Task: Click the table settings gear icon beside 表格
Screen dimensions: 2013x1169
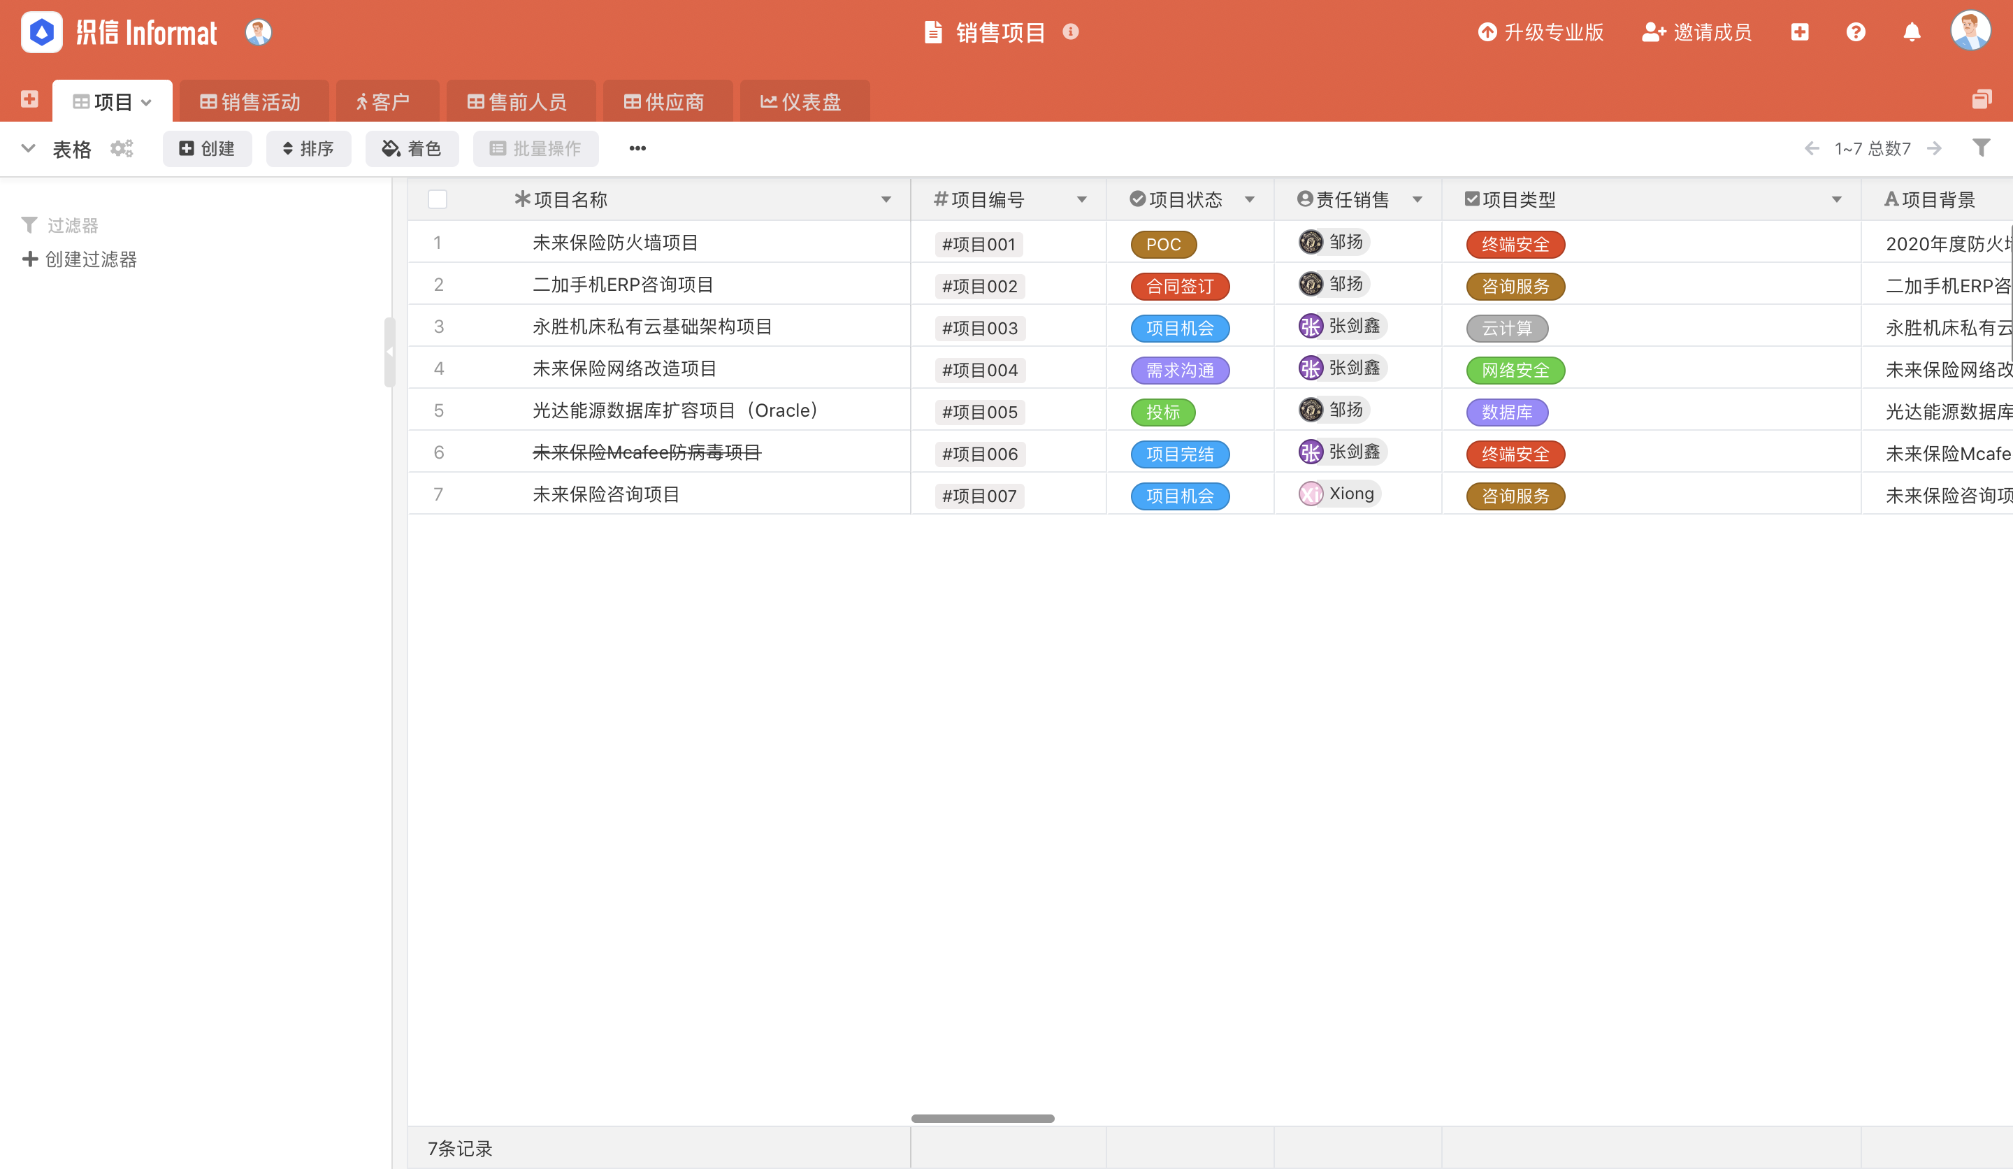Action: pyautogui.click(x=121, y=149)
